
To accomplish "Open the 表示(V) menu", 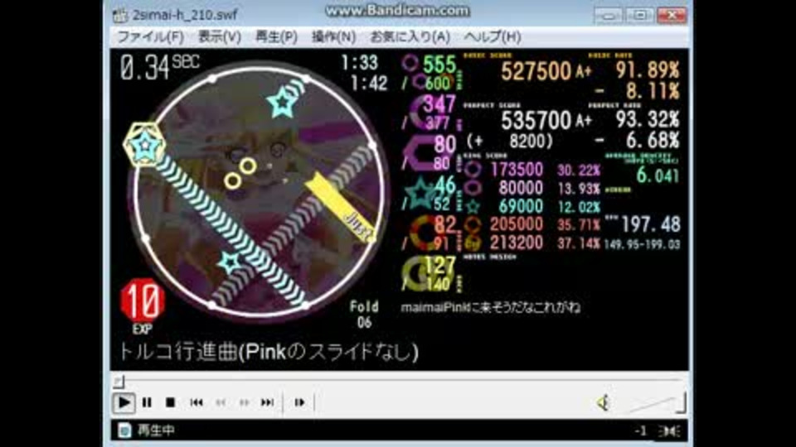I will (x=219, y=37).
